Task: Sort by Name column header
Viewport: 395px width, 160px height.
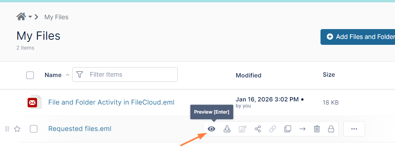Action: pyautogui.click(x=53, y=75)
